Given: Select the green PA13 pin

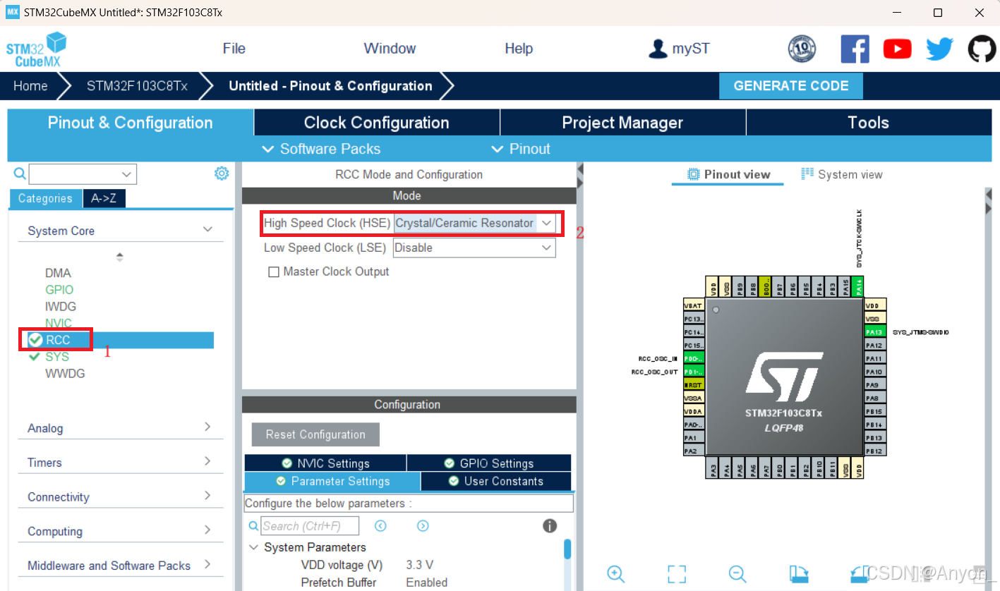Looking at the screenshot, I should [x=874, y=332].
